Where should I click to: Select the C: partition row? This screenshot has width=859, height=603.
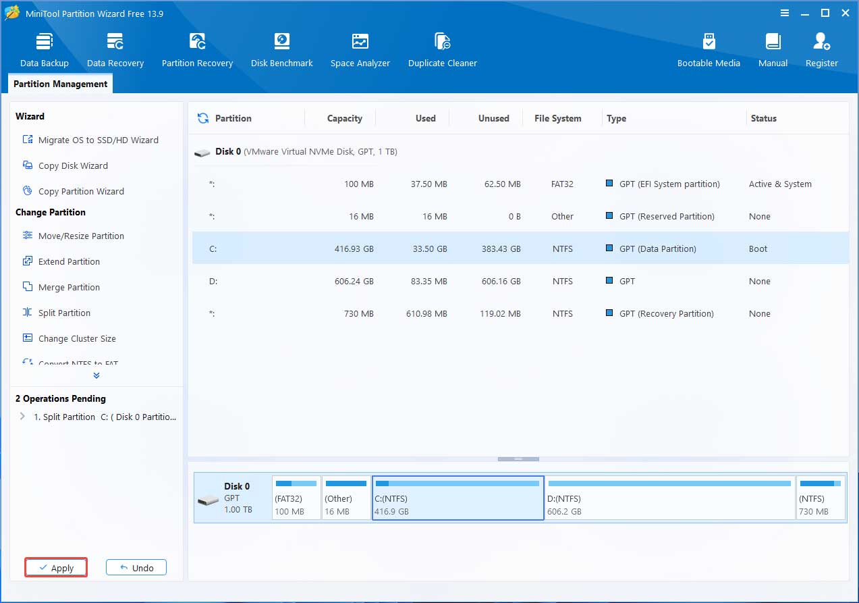coord(520,248)
